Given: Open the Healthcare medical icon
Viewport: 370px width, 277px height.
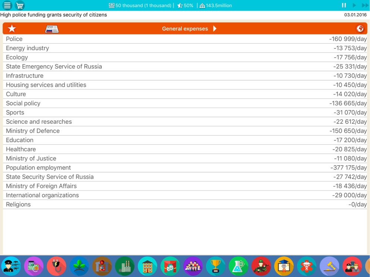Looking at the screenshot, I should (307, 266).
